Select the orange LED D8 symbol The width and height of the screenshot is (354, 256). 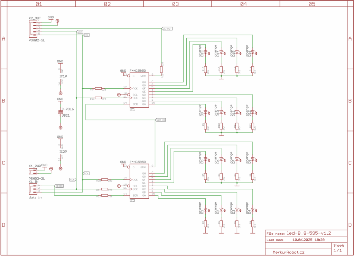tap(252, 159)
